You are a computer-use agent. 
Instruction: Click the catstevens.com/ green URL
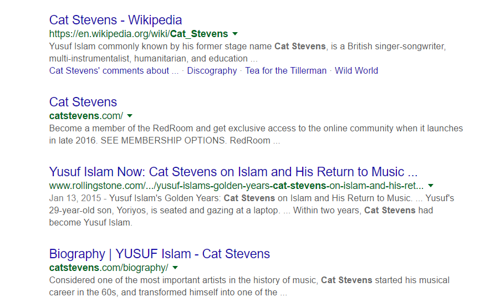click(86, 116)
